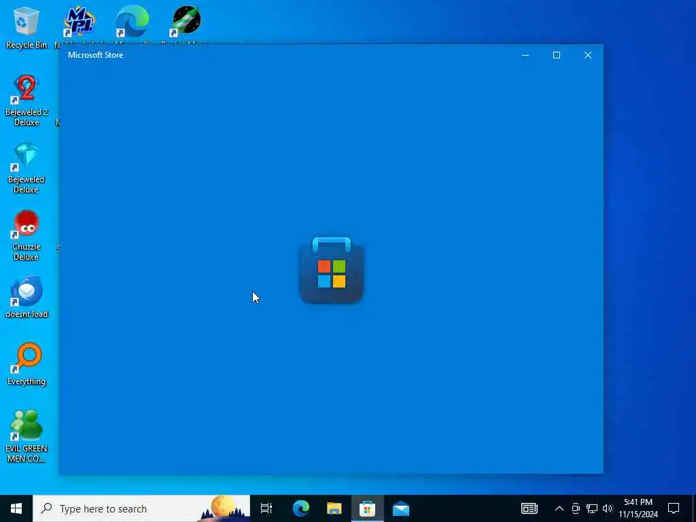Image resolution: width=696 pixels, height=522 pixels.
Task: Open the Windows Start menu
Action: coord(16,508)
